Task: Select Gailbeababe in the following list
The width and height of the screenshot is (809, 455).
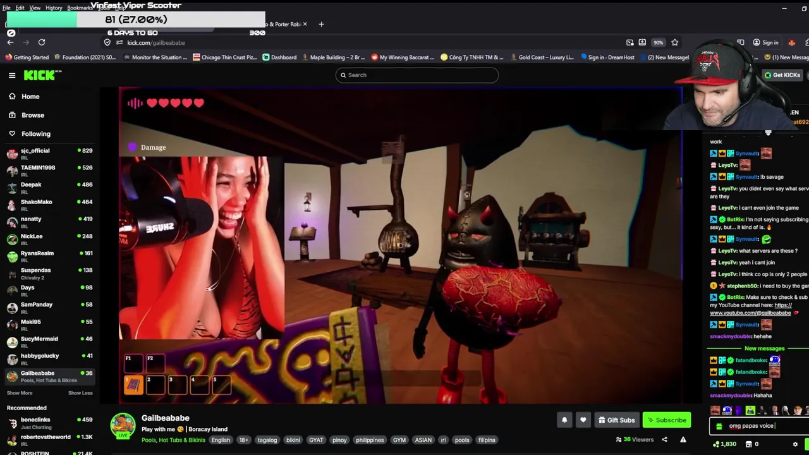Action: click(x=49, y=376)
